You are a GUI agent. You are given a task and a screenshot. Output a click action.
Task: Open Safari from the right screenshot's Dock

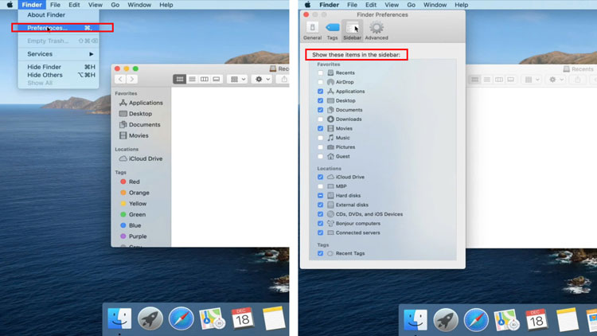(476, 320)
